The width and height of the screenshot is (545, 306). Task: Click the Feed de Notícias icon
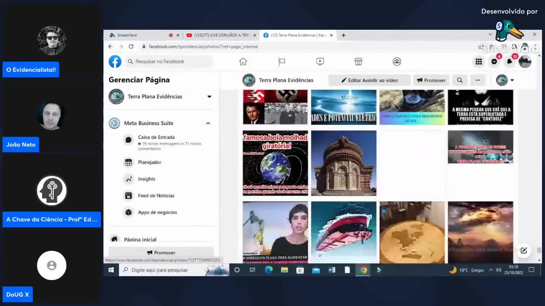(x=129, y=195)
